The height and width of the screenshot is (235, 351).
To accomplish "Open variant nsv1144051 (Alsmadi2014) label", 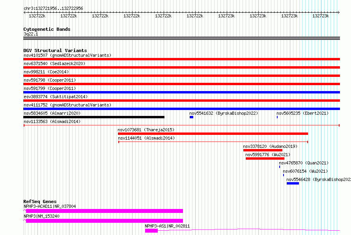I will (x=146, y=138).
